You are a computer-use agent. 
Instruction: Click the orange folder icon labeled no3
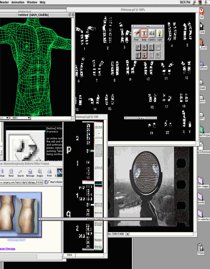[x=202, y=42]
